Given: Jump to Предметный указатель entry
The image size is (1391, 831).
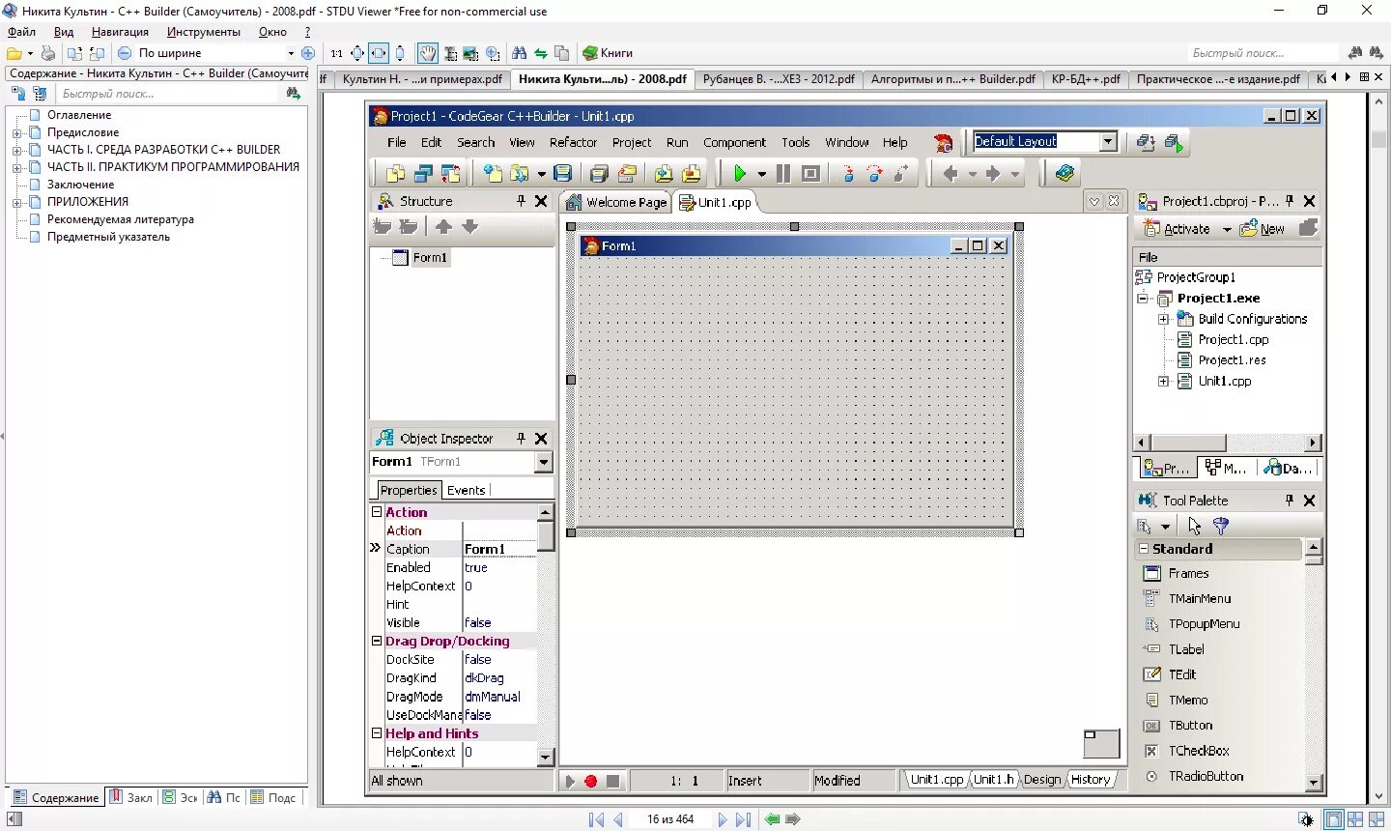Looking at the screenshot, I should [x=108, y=237].
